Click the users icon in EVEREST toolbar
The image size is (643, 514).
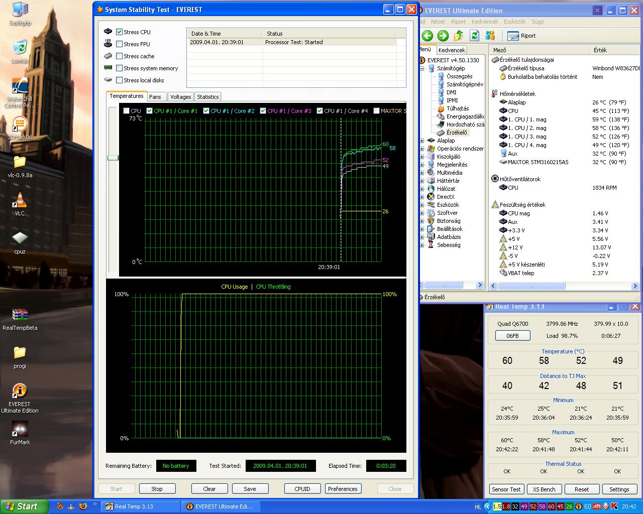click(490, 35)
